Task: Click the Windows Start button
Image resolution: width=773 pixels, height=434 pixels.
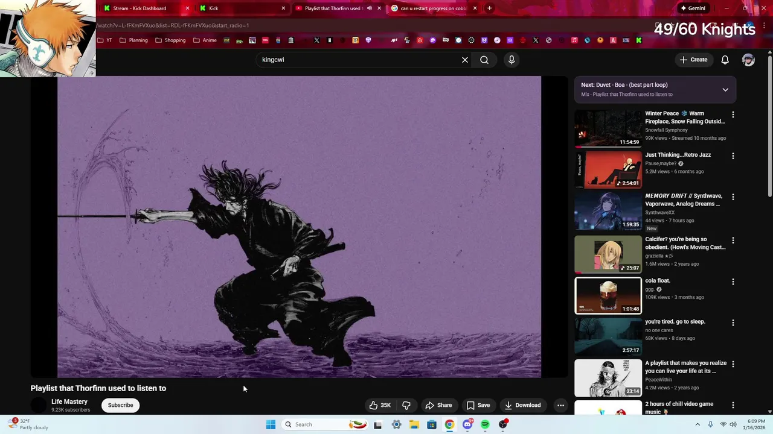Action: 271,424
